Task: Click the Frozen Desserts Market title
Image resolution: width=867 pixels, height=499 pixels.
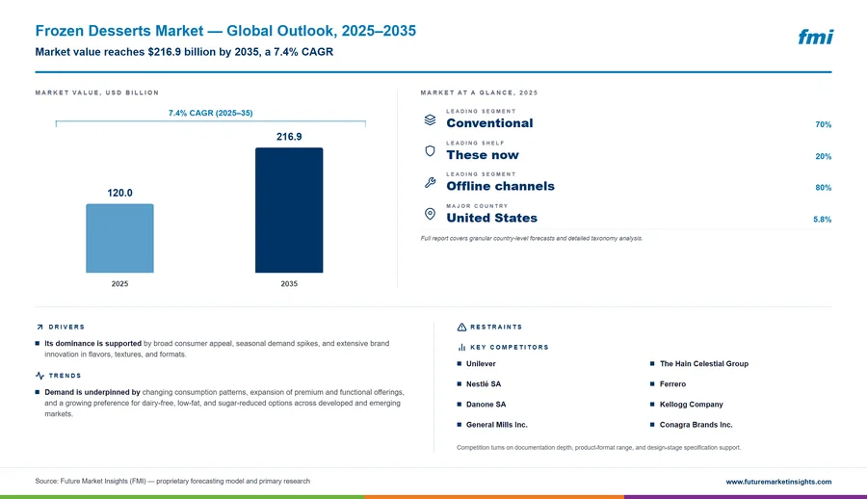Action: (225, 31)
